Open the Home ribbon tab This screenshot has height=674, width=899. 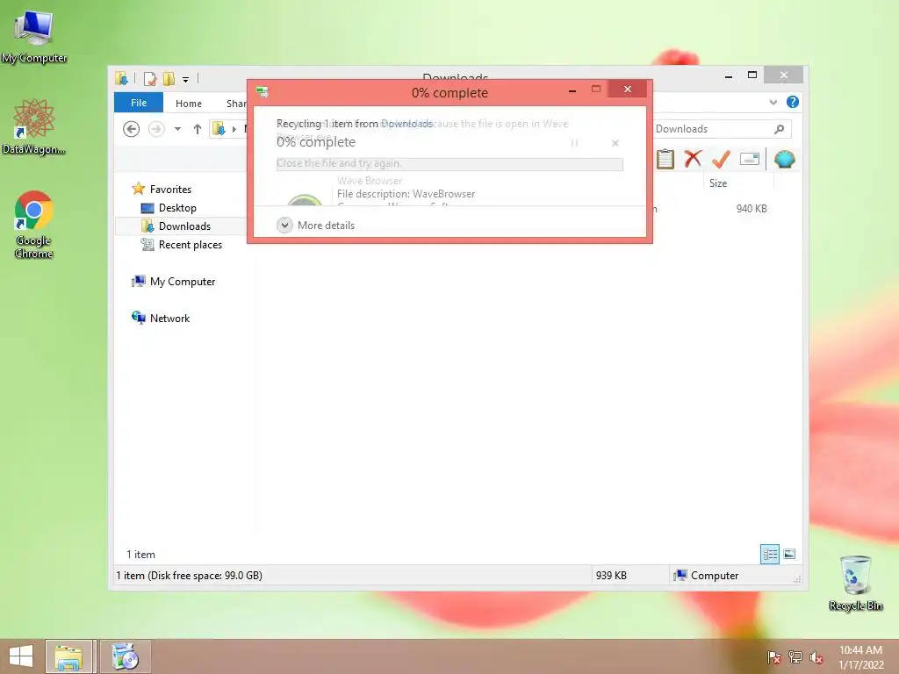(189, 104)
